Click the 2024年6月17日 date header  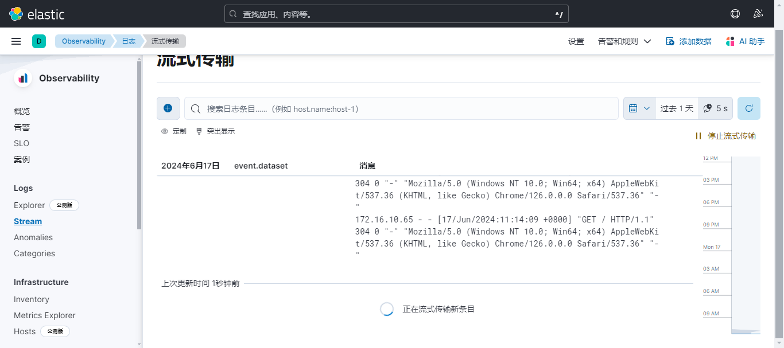[191, 166]
